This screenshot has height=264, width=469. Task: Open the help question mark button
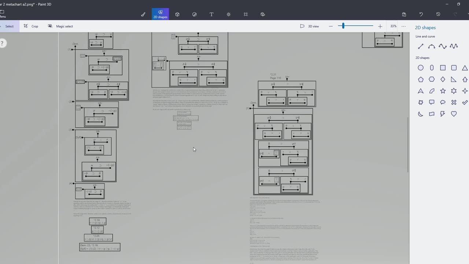pyautogui.click(x=2, y=43)
